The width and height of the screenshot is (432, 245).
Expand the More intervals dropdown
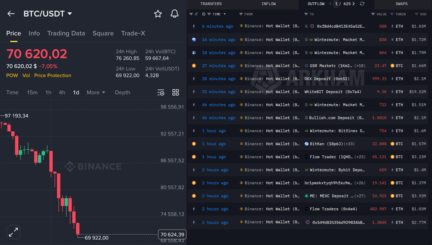pyautogui.click(x=96, y=92)
